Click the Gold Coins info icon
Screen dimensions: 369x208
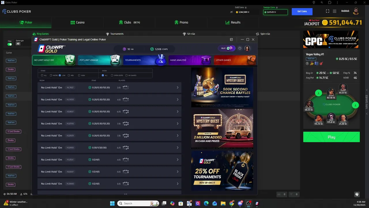(x=246, y=8)
